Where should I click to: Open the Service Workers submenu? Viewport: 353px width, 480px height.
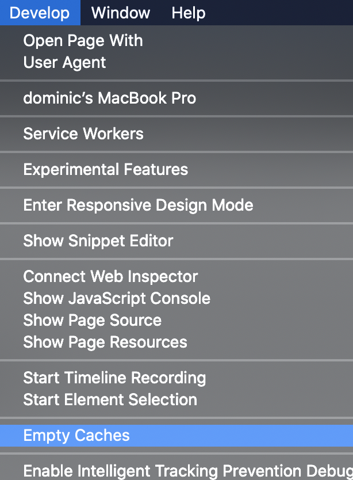(x=83, y=134)
